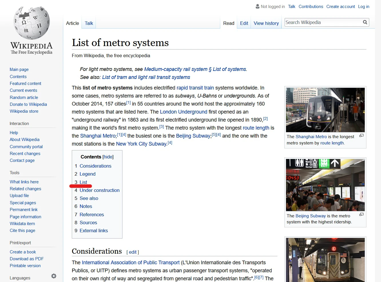Screen dimensions: 381x282
Task: Open the Wikidata item link
Action: pos(22,224)
